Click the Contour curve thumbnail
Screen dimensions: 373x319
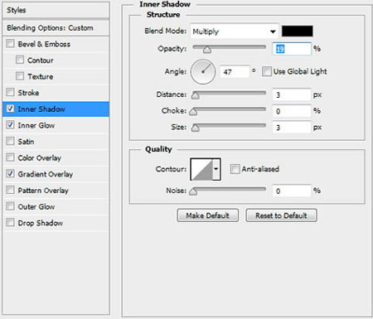(201, 169)
